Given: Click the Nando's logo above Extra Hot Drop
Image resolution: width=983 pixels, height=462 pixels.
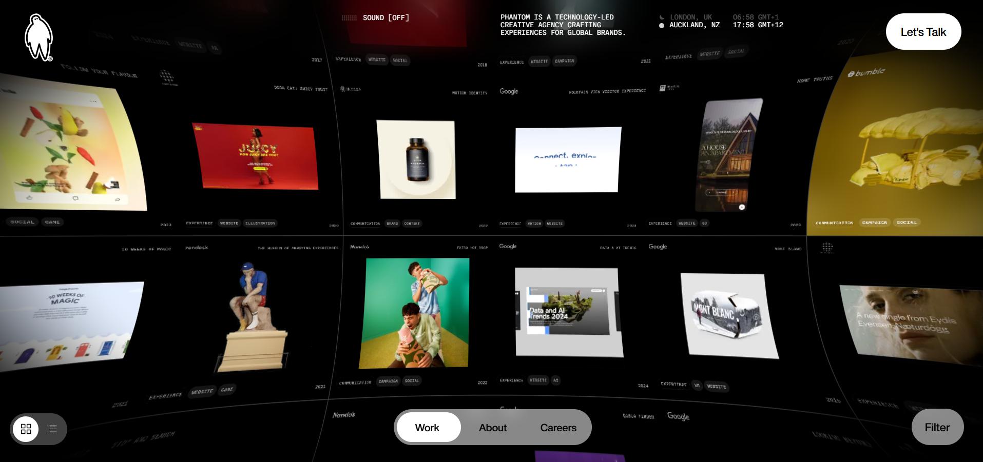Looking at the screenshot, I should [x=359, y=247].
